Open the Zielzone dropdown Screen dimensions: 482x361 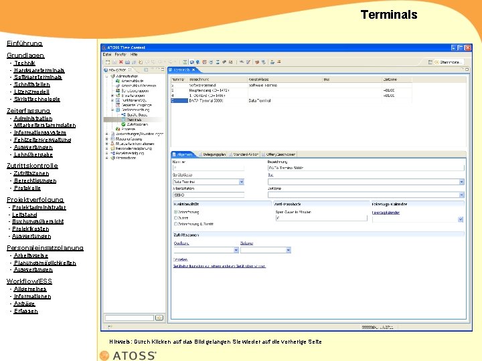[289, 250]
